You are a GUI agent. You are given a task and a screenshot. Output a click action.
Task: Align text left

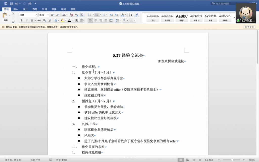(90, 20)
